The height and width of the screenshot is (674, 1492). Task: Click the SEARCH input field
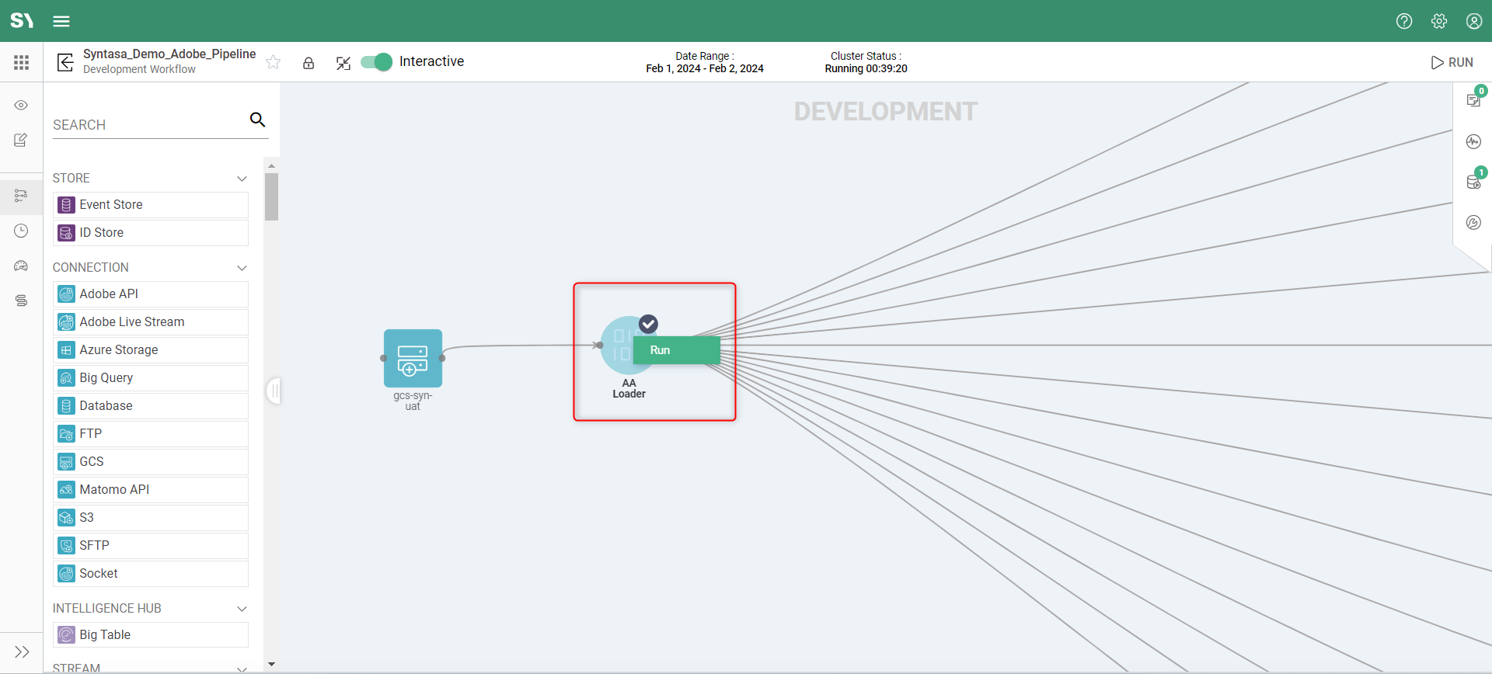click(148, 125)
